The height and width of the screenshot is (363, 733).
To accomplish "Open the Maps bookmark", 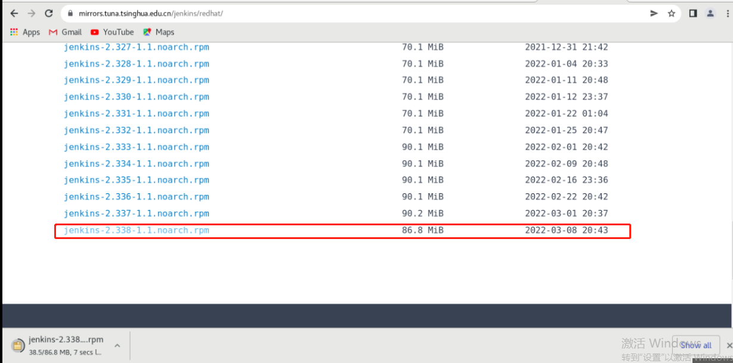I will pyautogui.click(x=159, y=32).
